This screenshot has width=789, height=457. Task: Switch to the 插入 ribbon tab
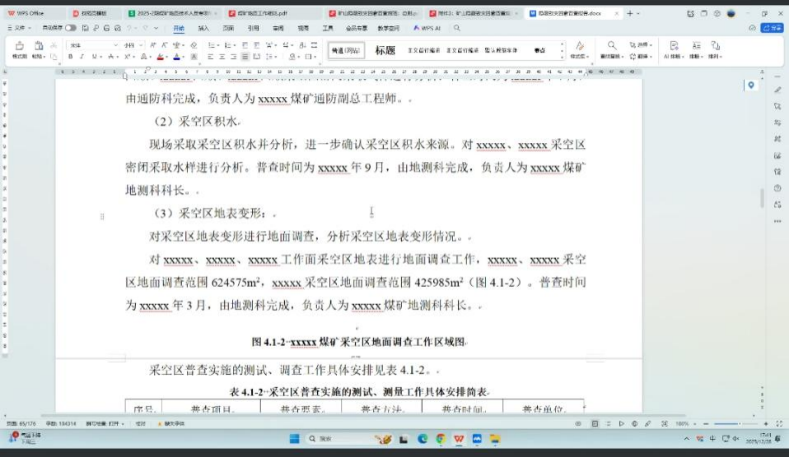(x=203, y=28)
